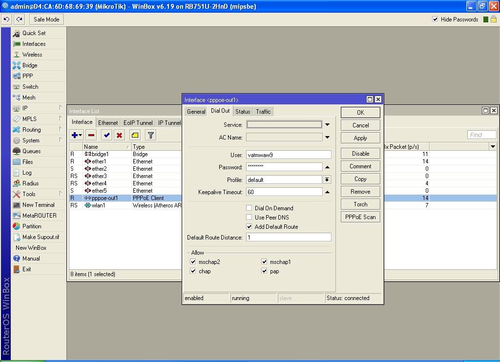Expand the Service field arrow
Image resolution: width=500 pixels, height=362 pixels.
(327, 124)
